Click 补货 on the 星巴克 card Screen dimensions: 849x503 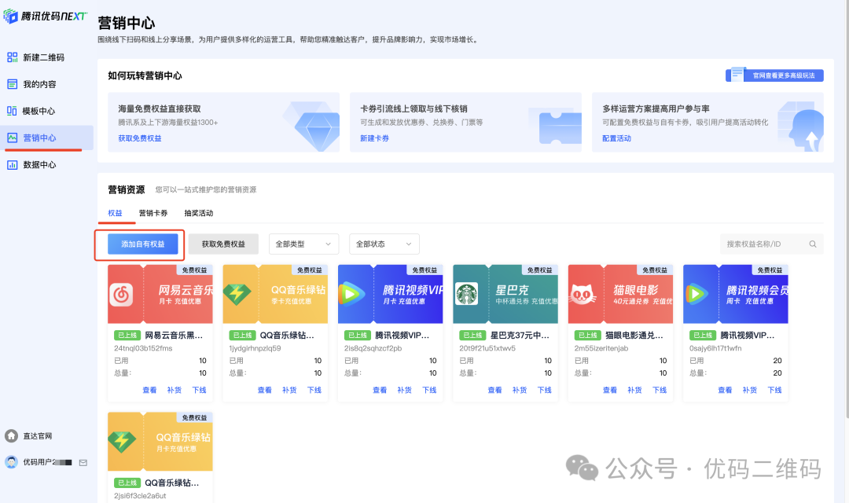pyautogui.click(x=520, y=390)
